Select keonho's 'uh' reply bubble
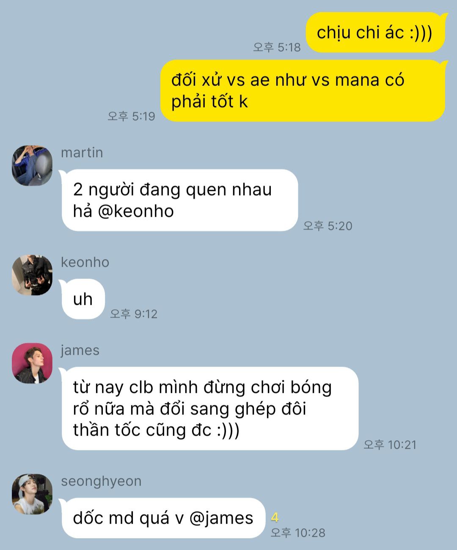The image size is (457, 550). [83, 299]
